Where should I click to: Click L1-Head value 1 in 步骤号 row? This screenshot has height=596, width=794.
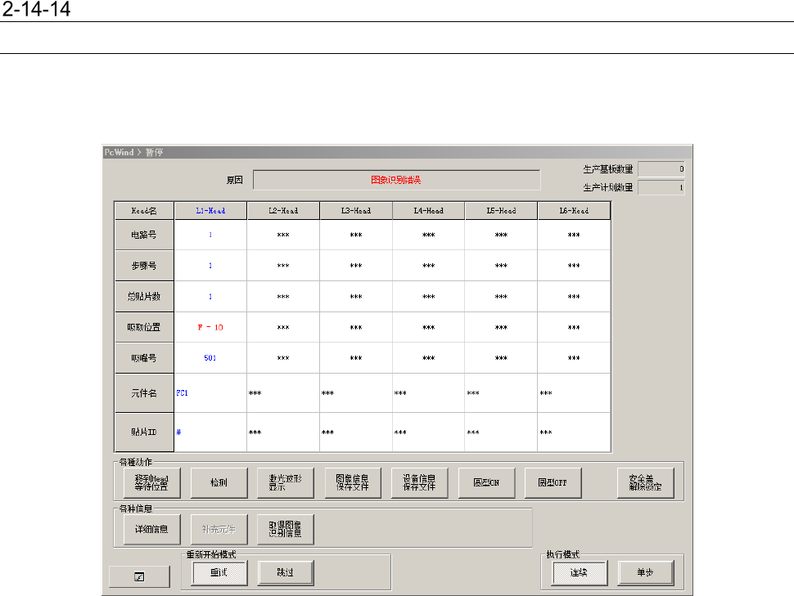click(210, 266)
